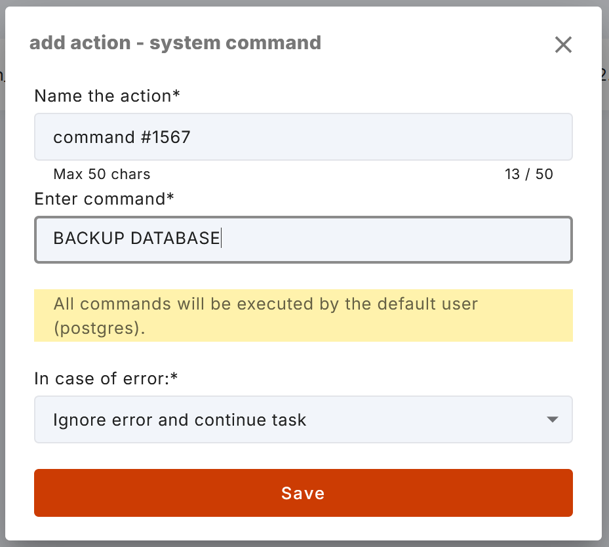Click empty space right of 'BACKUP DATABASE'

point(396,239)
